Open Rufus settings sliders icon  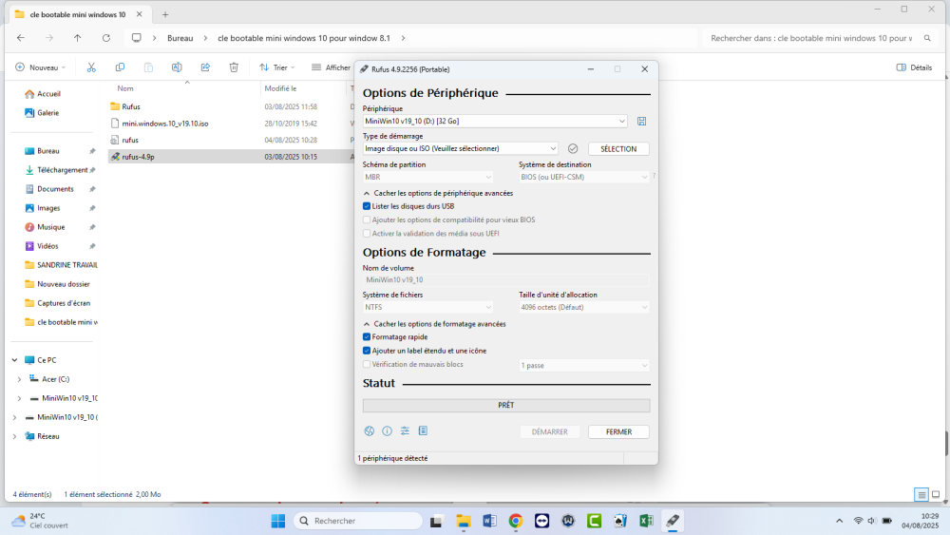(405, 430)
